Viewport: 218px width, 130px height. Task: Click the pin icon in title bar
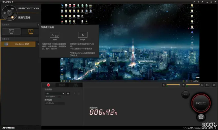coord(202,2)
